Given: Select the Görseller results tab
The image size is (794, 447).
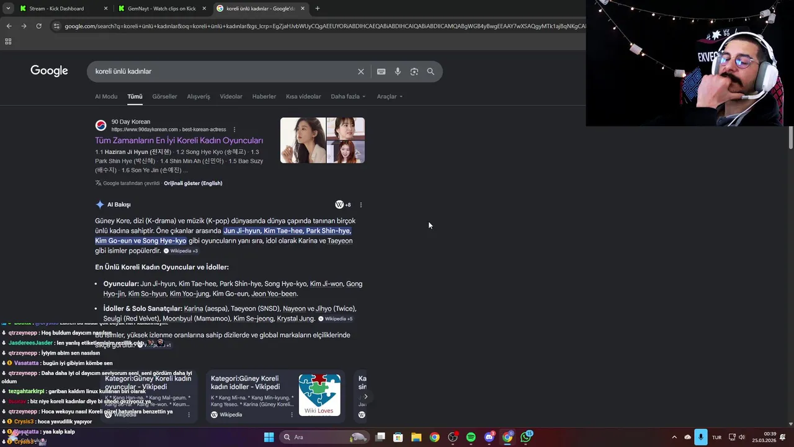Looking at the screenshot, I should point(164,96).
